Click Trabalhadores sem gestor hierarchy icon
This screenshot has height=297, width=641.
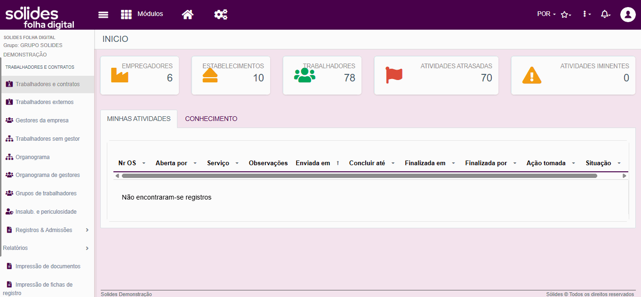click(9, 139)
